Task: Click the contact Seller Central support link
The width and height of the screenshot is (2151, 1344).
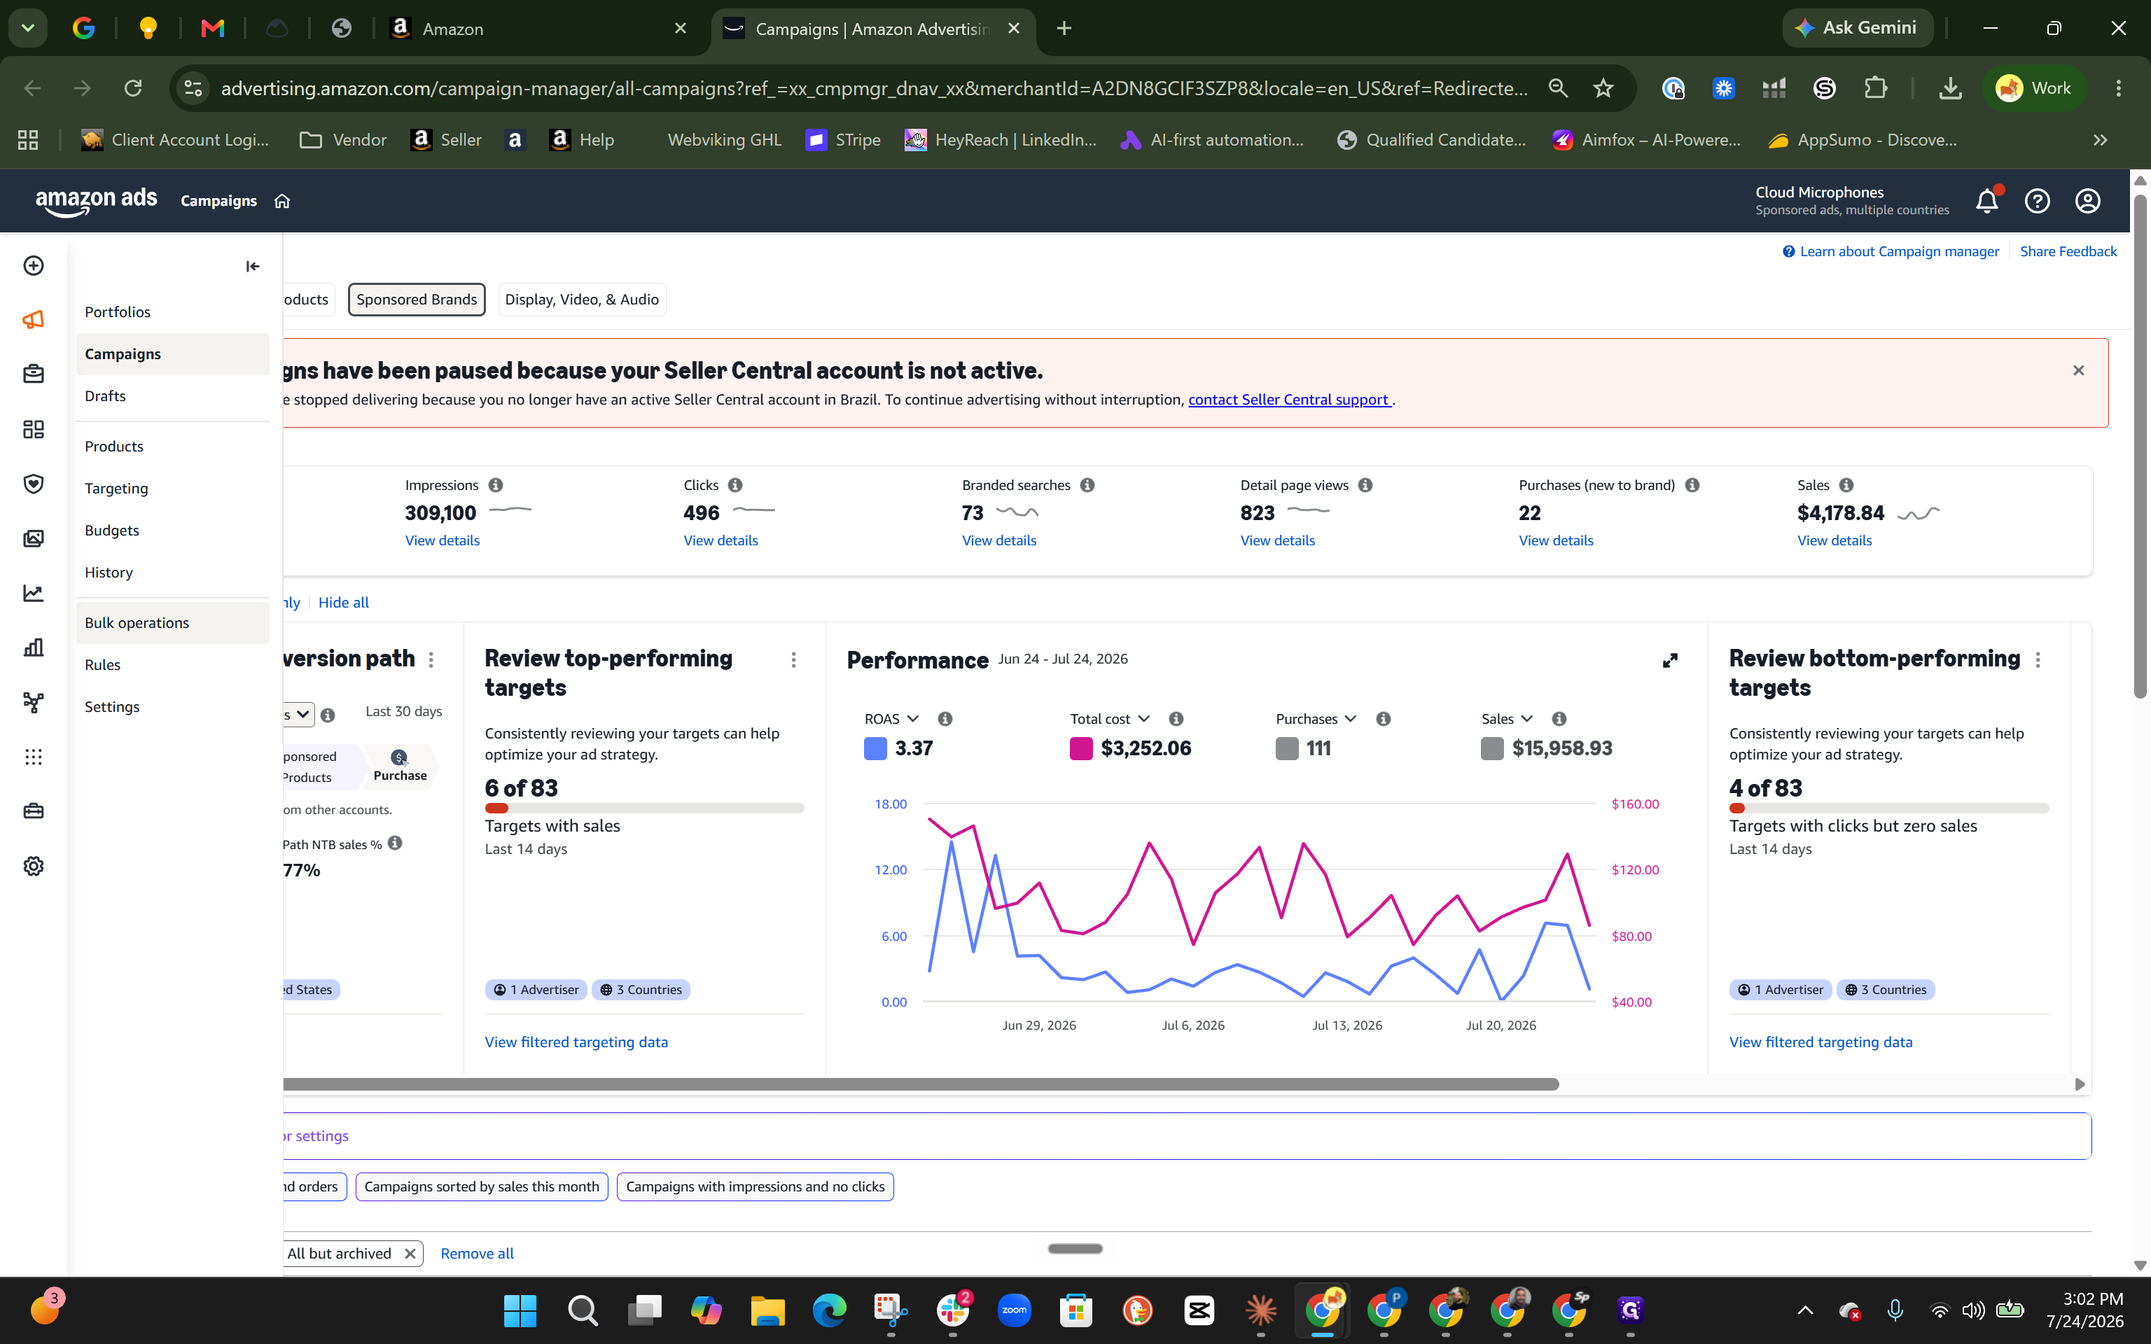Action: [x=1289, y=399]
